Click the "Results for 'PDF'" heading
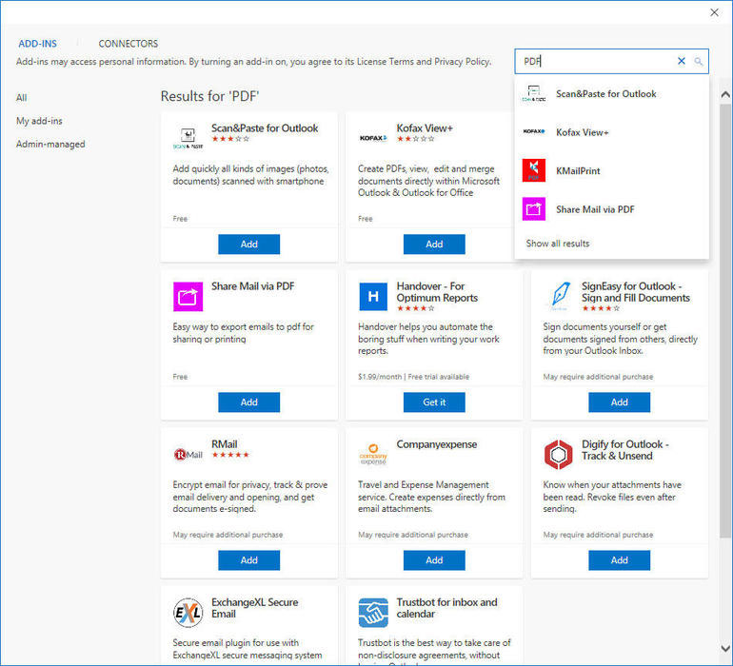 209,96
